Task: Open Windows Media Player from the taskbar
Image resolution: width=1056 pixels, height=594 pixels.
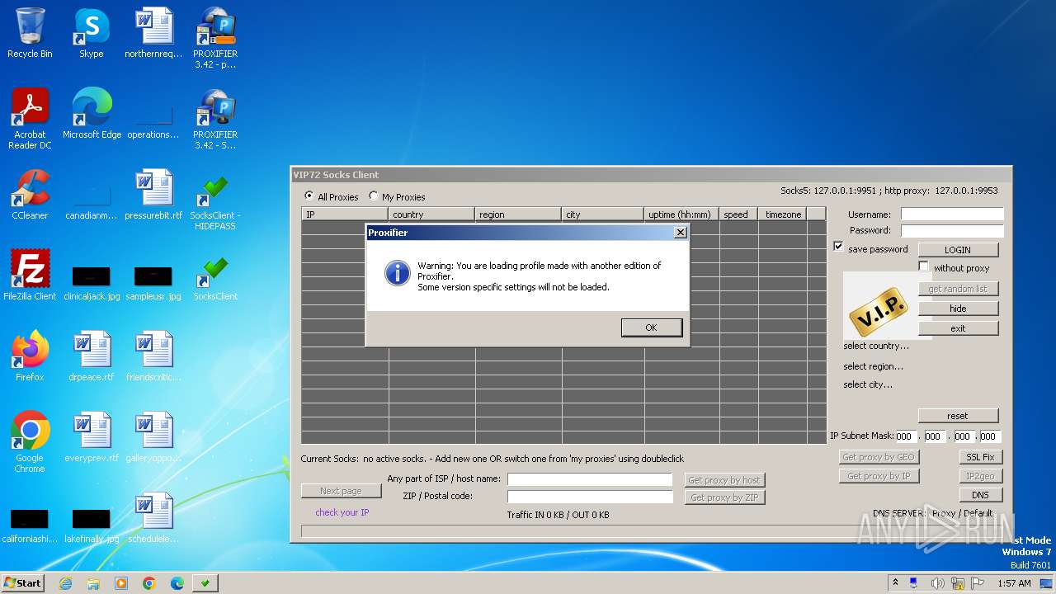Action: pos(121,583)
